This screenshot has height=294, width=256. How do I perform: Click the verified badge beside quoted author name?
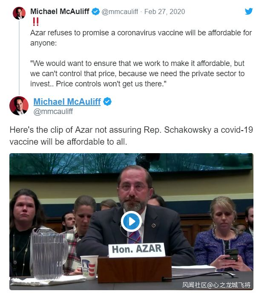[x=95, y=11]
